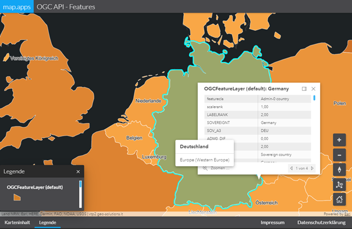Click the 'Liechtenstein' map label
Screen dimensions: 352x229
point(202,212)
